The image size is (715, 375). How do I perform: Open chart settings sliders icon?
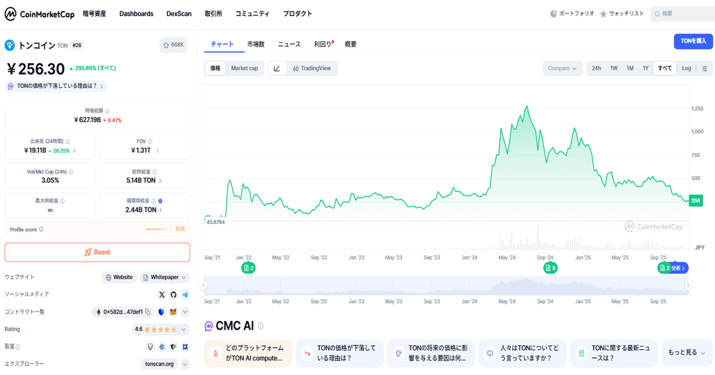point(705,68)
